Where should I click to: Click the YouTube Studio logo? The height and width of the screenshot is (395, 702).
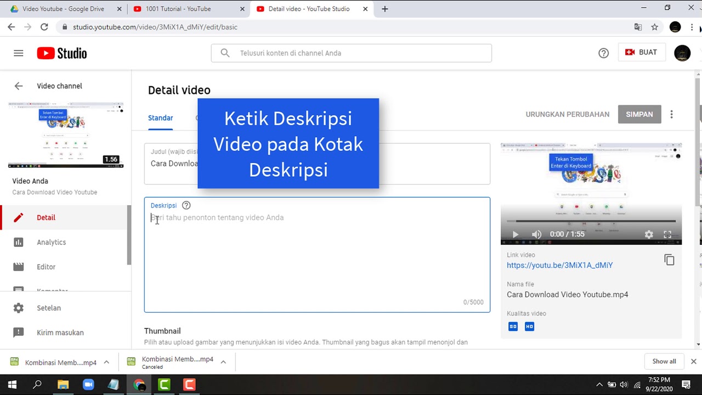click(62, 53)
